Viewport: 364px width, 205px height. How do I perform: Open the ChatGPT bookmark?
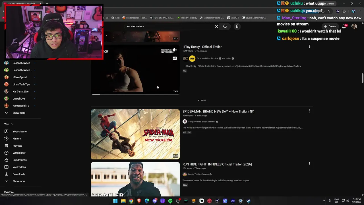tap(233, 18)
